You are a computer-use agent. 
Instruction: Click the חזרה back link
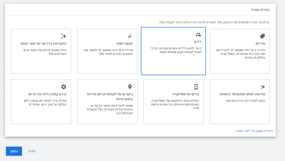(x=32, y=151)
